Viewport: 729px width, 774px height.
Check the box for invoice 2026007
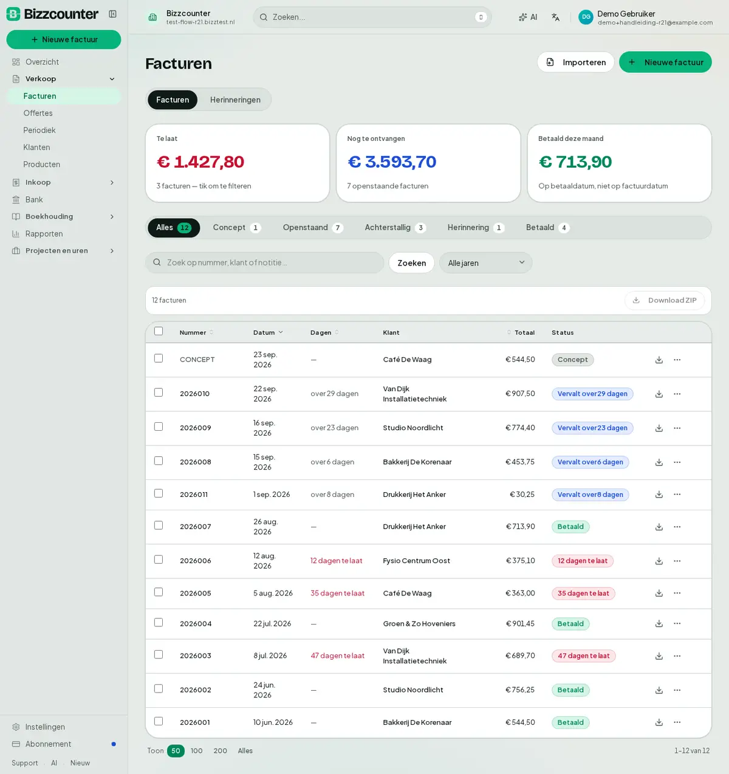[x=159, y=526]
